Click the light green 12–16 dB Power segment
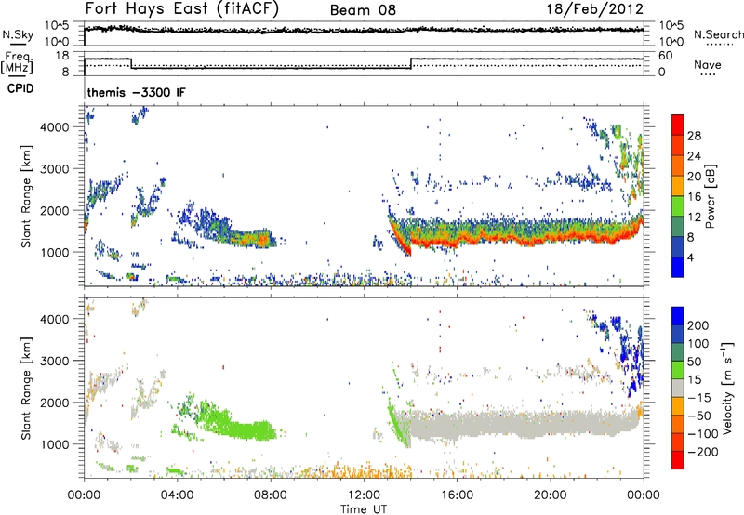The width and height of the screenshot is (744, 515). pos(678,206)
